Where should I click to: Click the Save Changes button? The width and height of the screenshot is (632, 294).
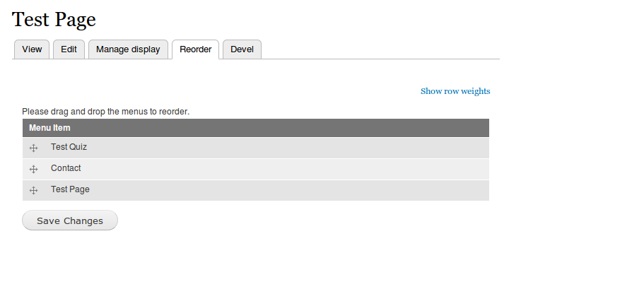pyautogui.click(x=70, y=220)
